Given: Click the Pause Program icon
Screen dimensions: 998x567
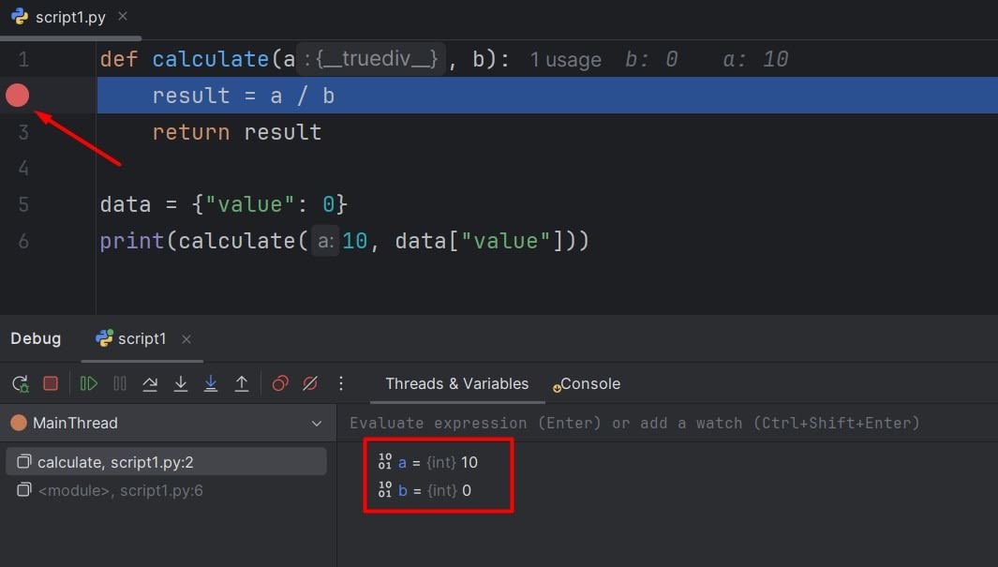Looking at the screenshot, I should coord(120,383).
